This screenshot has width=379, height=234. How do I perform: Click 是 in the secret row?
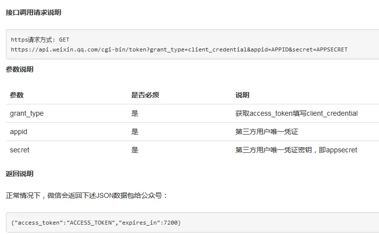click(135, 150)
